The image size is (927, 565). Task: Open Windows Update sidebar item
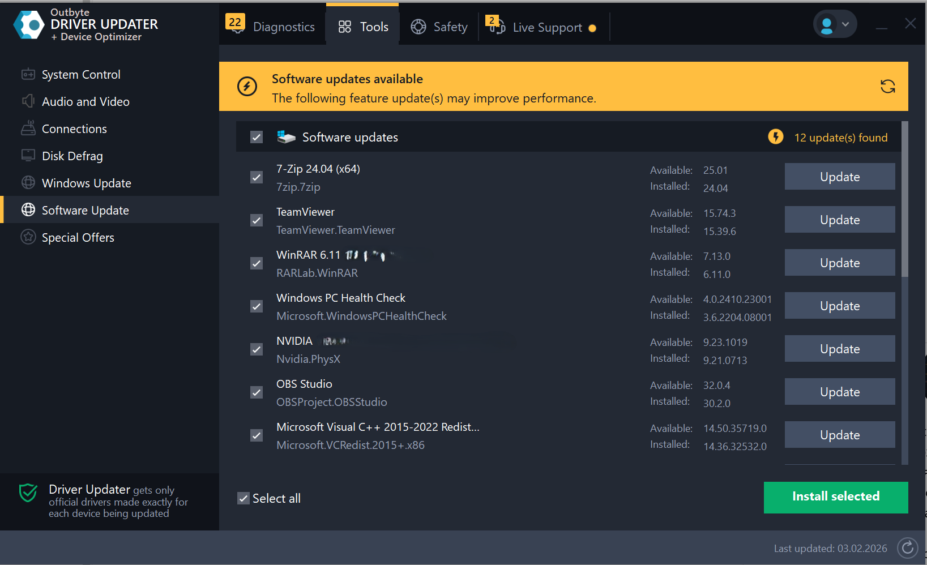click(x=86, y=183)
